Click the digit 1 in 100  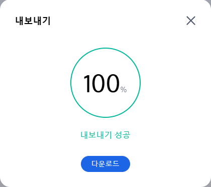tap(87, 83)
